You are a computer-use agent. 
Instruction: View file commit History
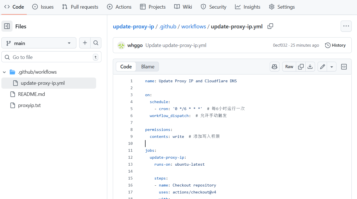click(335, 45)
